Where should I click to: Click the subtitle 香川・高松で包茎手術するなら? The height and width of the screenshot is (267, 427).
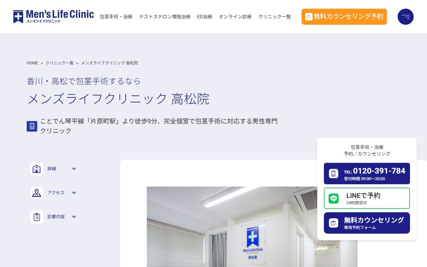coord(84,81)
